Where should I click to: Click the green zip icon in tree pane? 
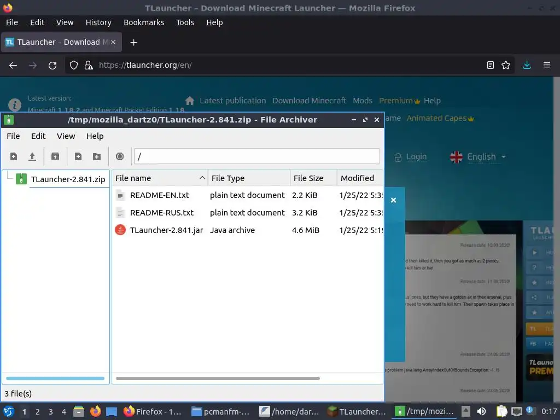click(21, 179)
